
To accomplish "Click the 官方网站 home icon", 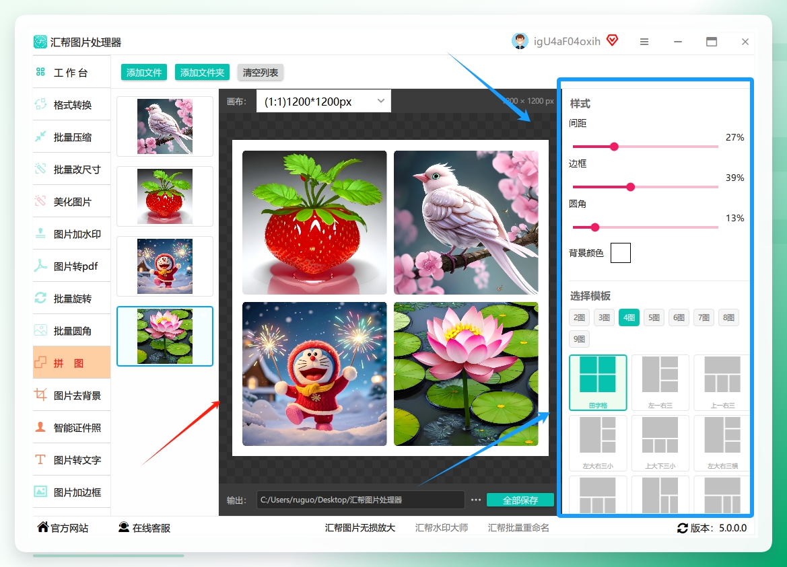I will [43, 527].
